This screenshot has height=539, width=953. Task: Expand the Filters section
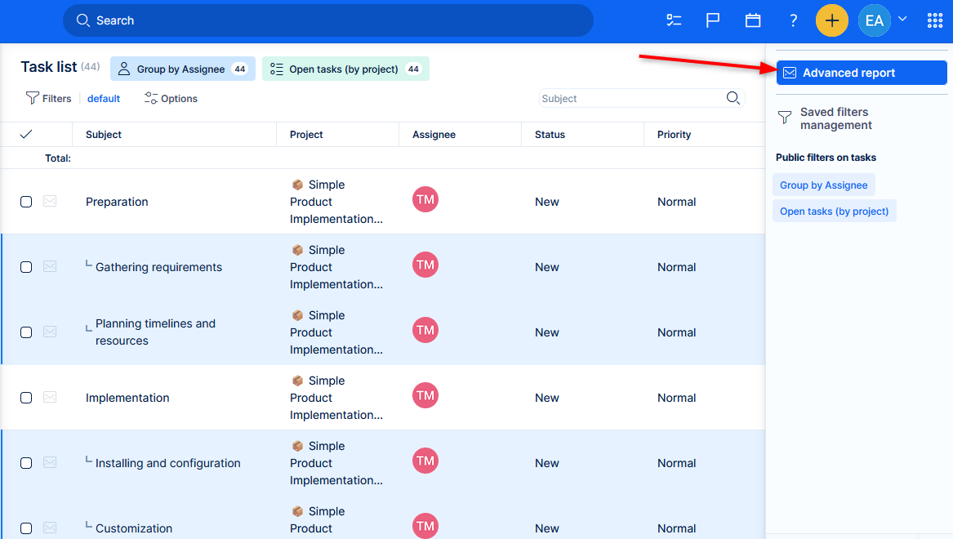pos(49,98)
